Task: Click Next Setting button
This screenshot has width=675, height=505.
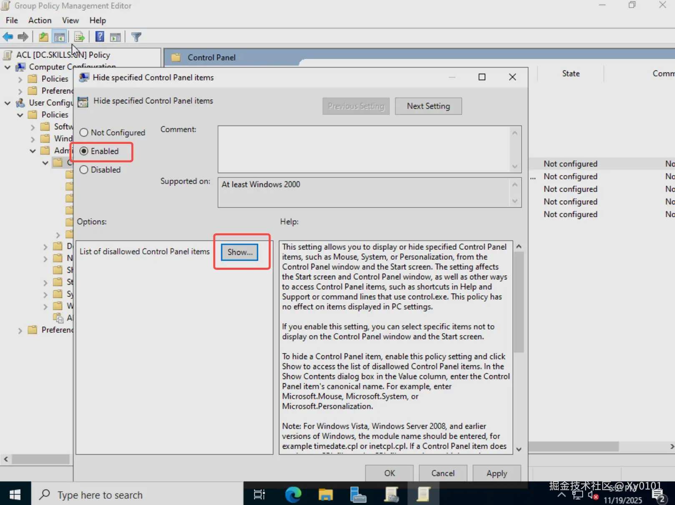Action: (x=429, y=106)
